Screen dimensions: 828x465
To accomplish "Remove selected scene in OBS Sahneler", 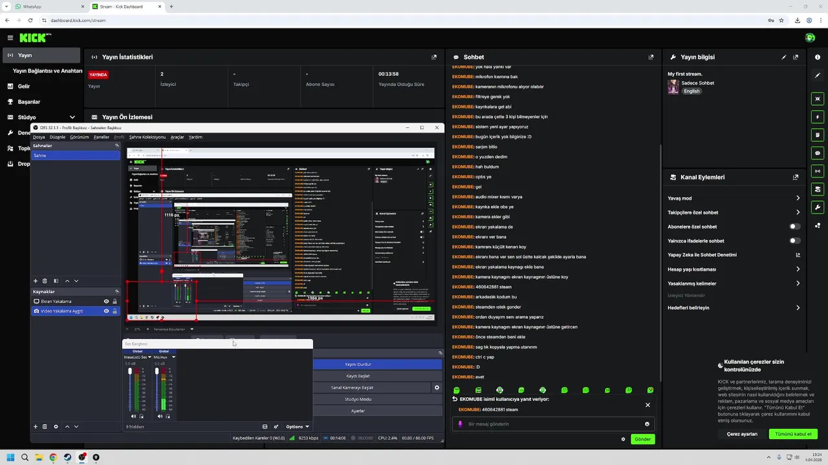I will [45, 281].
